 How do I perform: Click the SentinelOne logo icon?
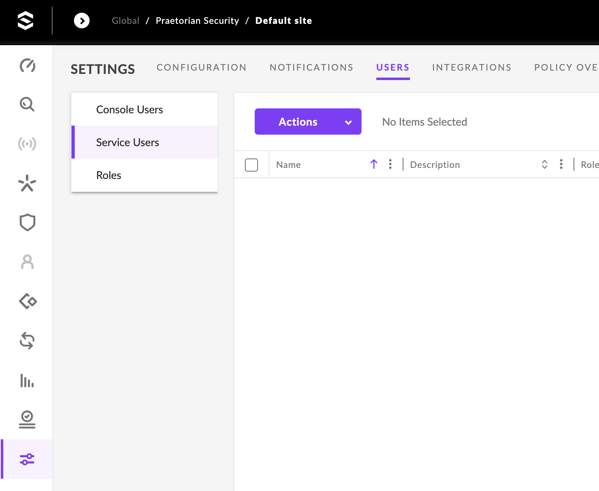click(25, 21)
